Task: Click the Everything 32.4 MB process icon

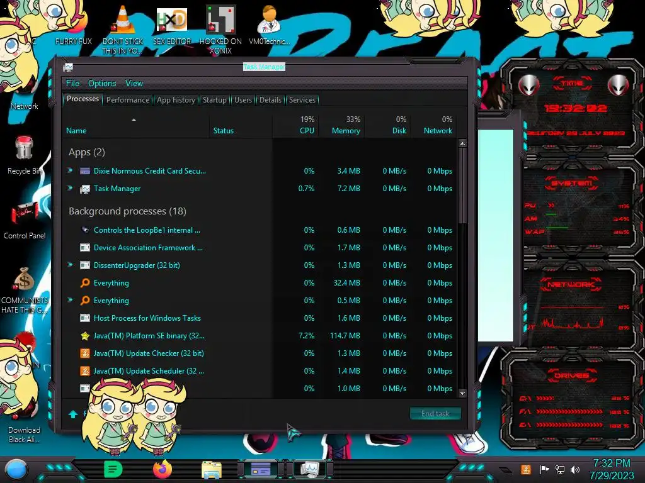Action: point(85,283)
